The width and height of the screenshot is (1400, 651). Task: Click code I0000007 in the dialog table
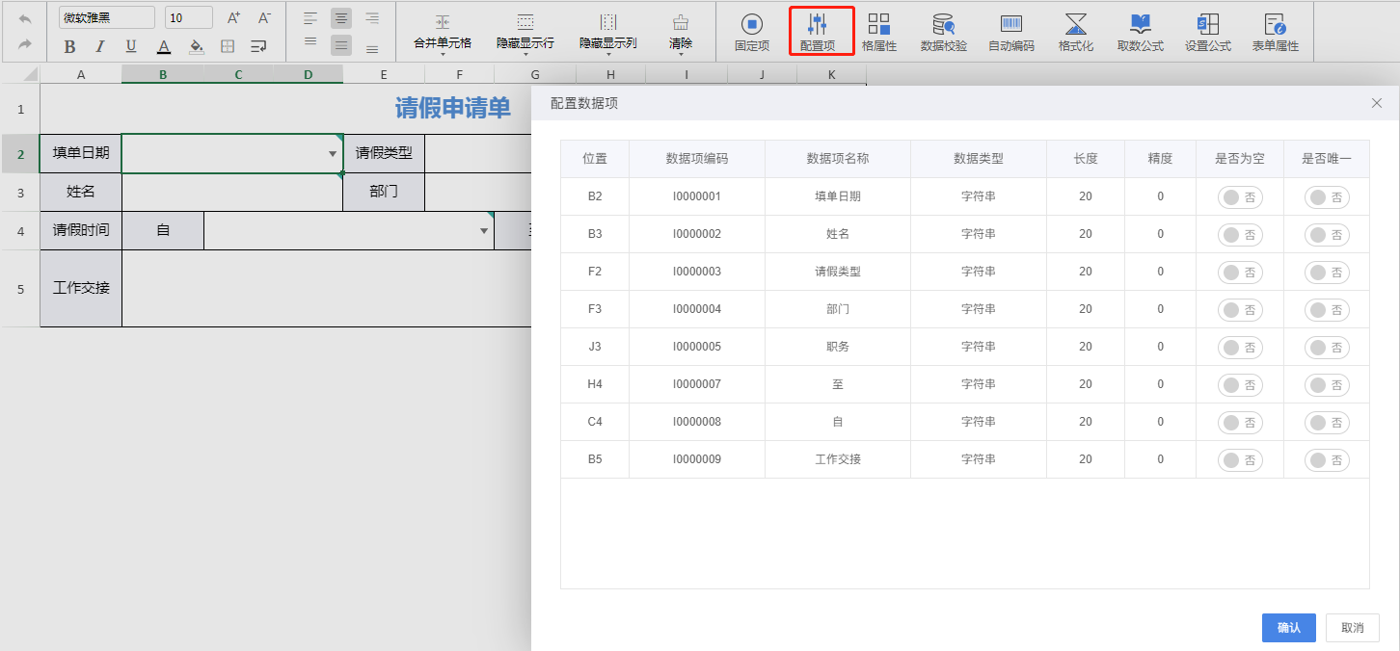(697, 384)
